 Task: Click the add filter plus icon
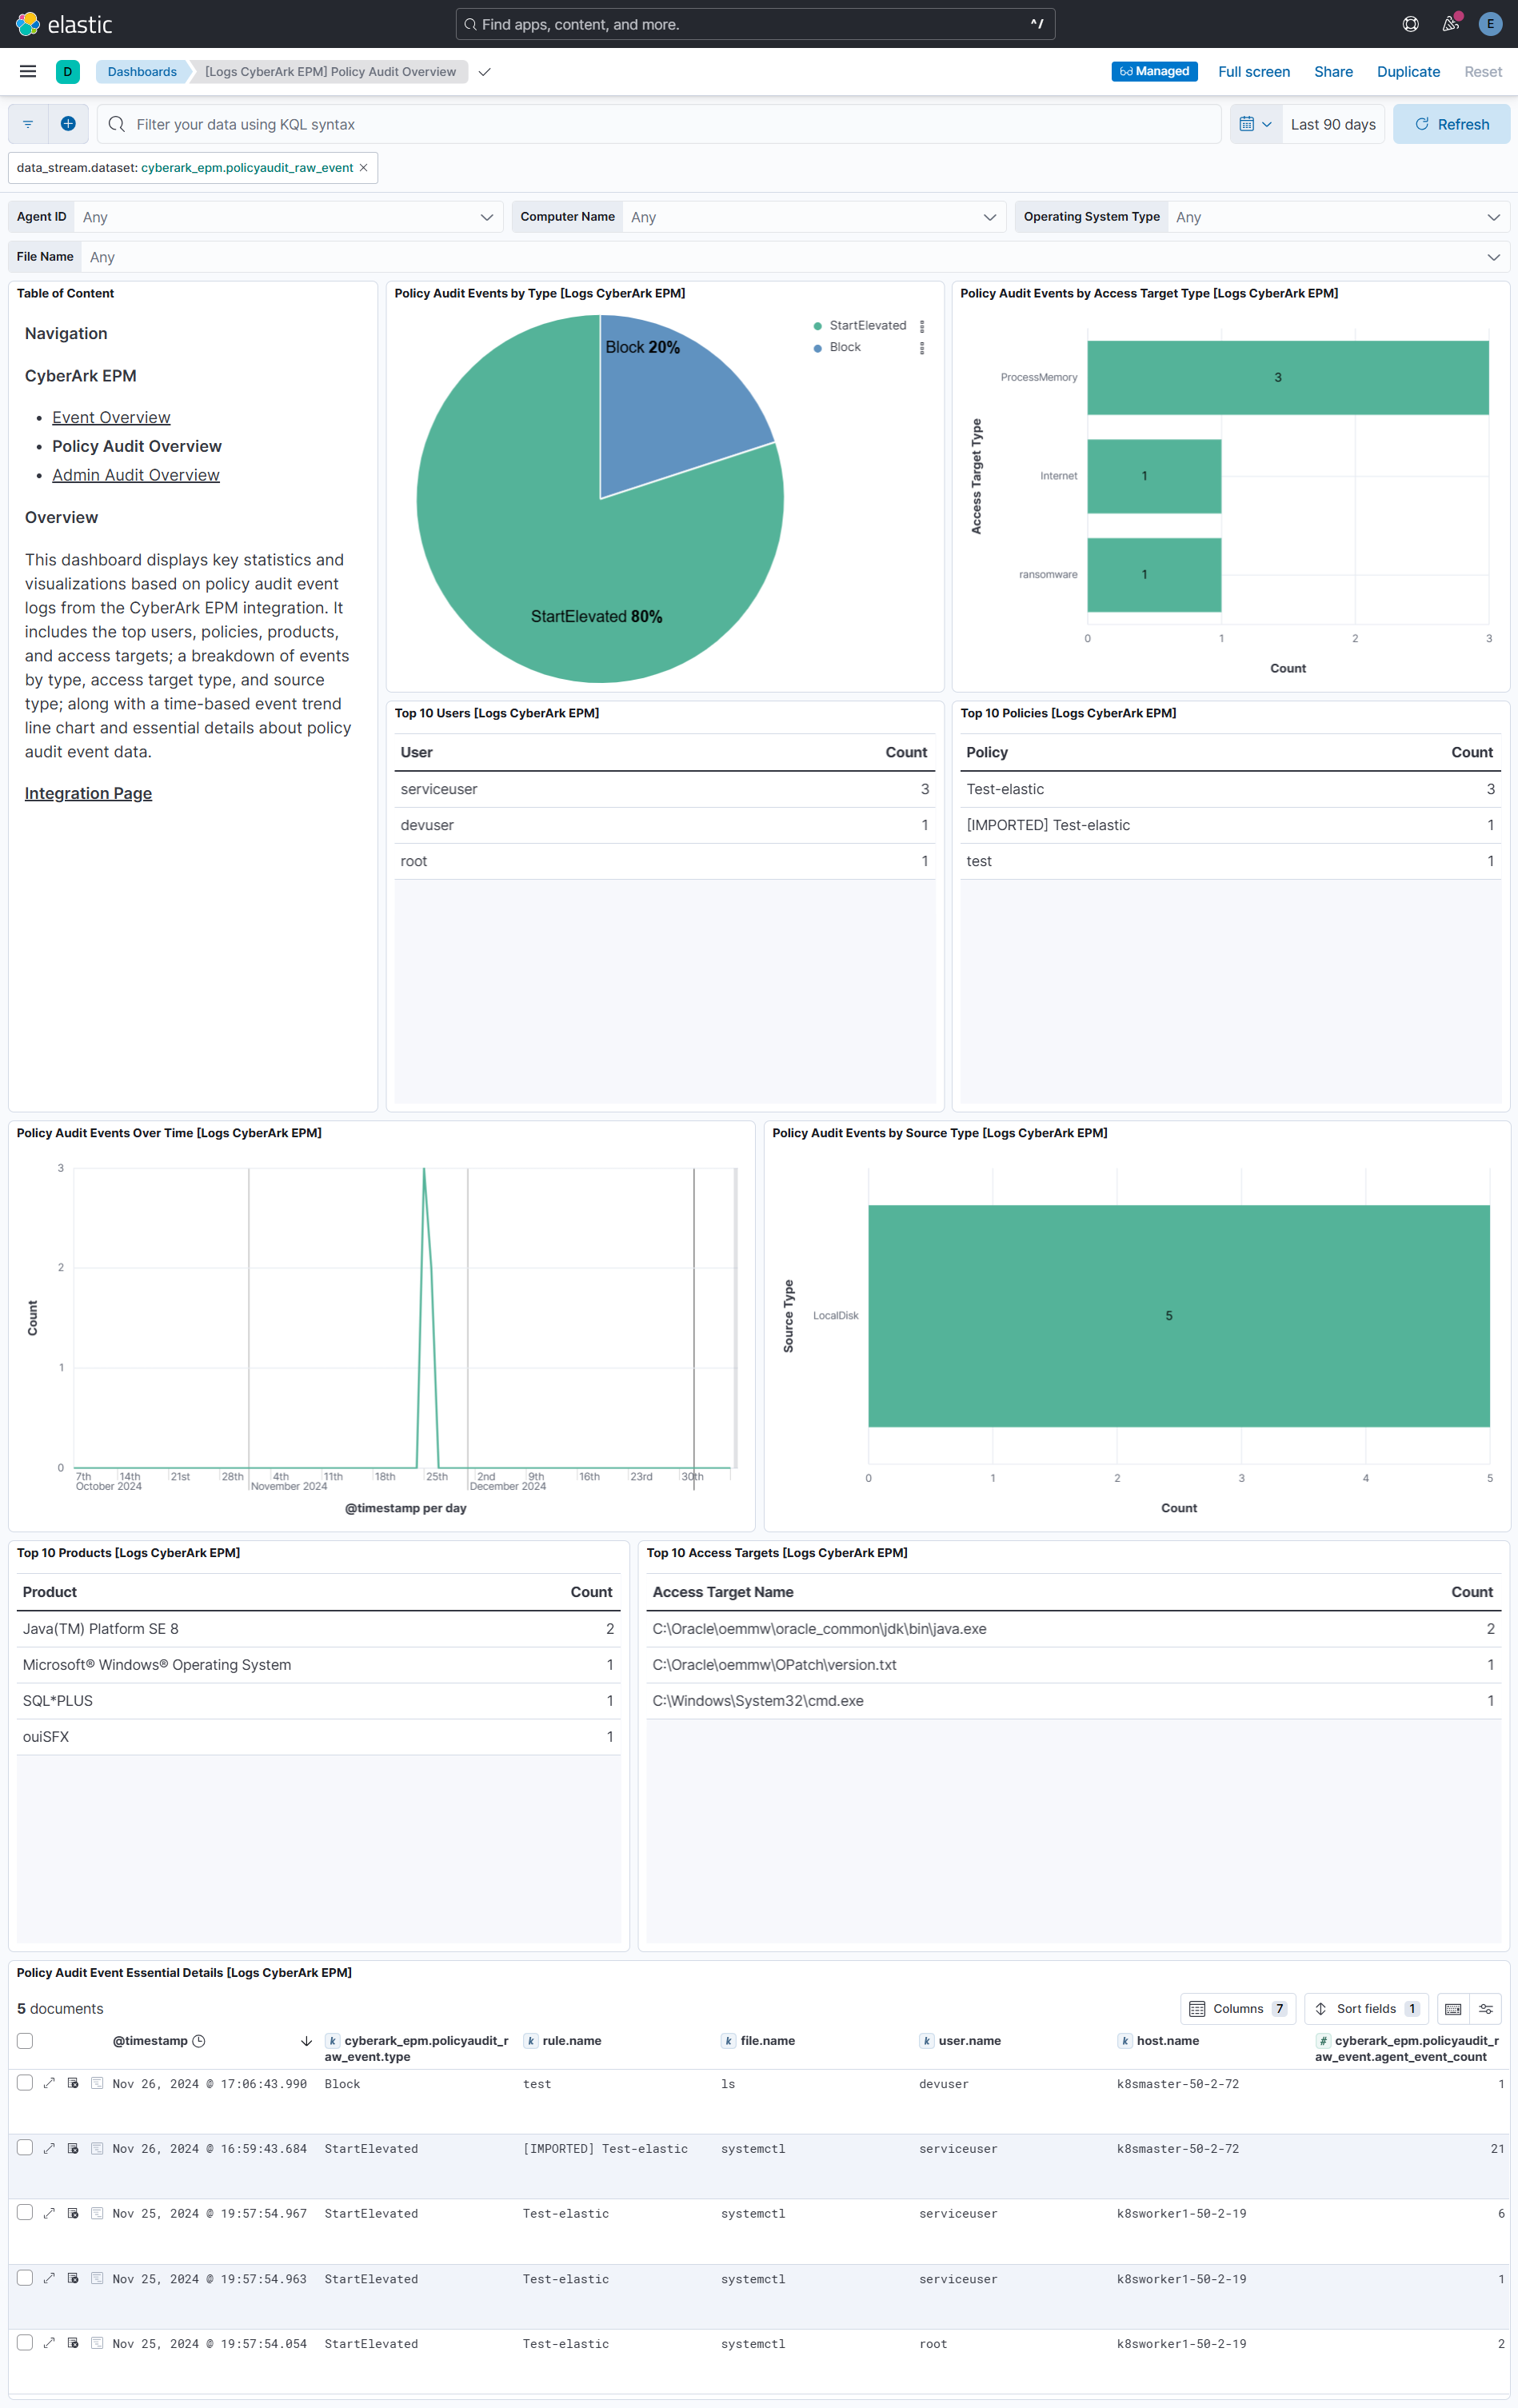click(x=68, y=124)
